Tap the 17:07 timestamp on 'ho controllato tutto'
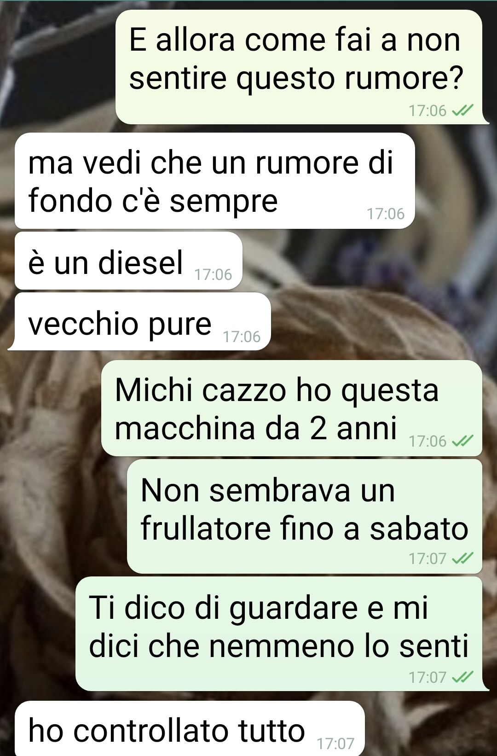 point(336,743)
